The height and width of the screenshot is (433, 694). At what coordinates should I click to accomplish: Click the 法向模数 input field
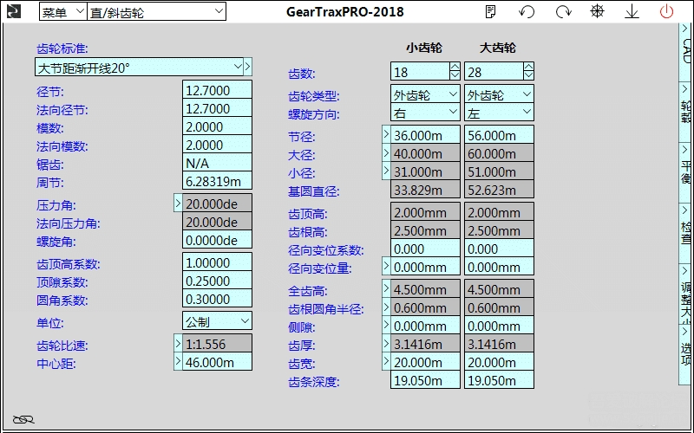coord(217,144)
